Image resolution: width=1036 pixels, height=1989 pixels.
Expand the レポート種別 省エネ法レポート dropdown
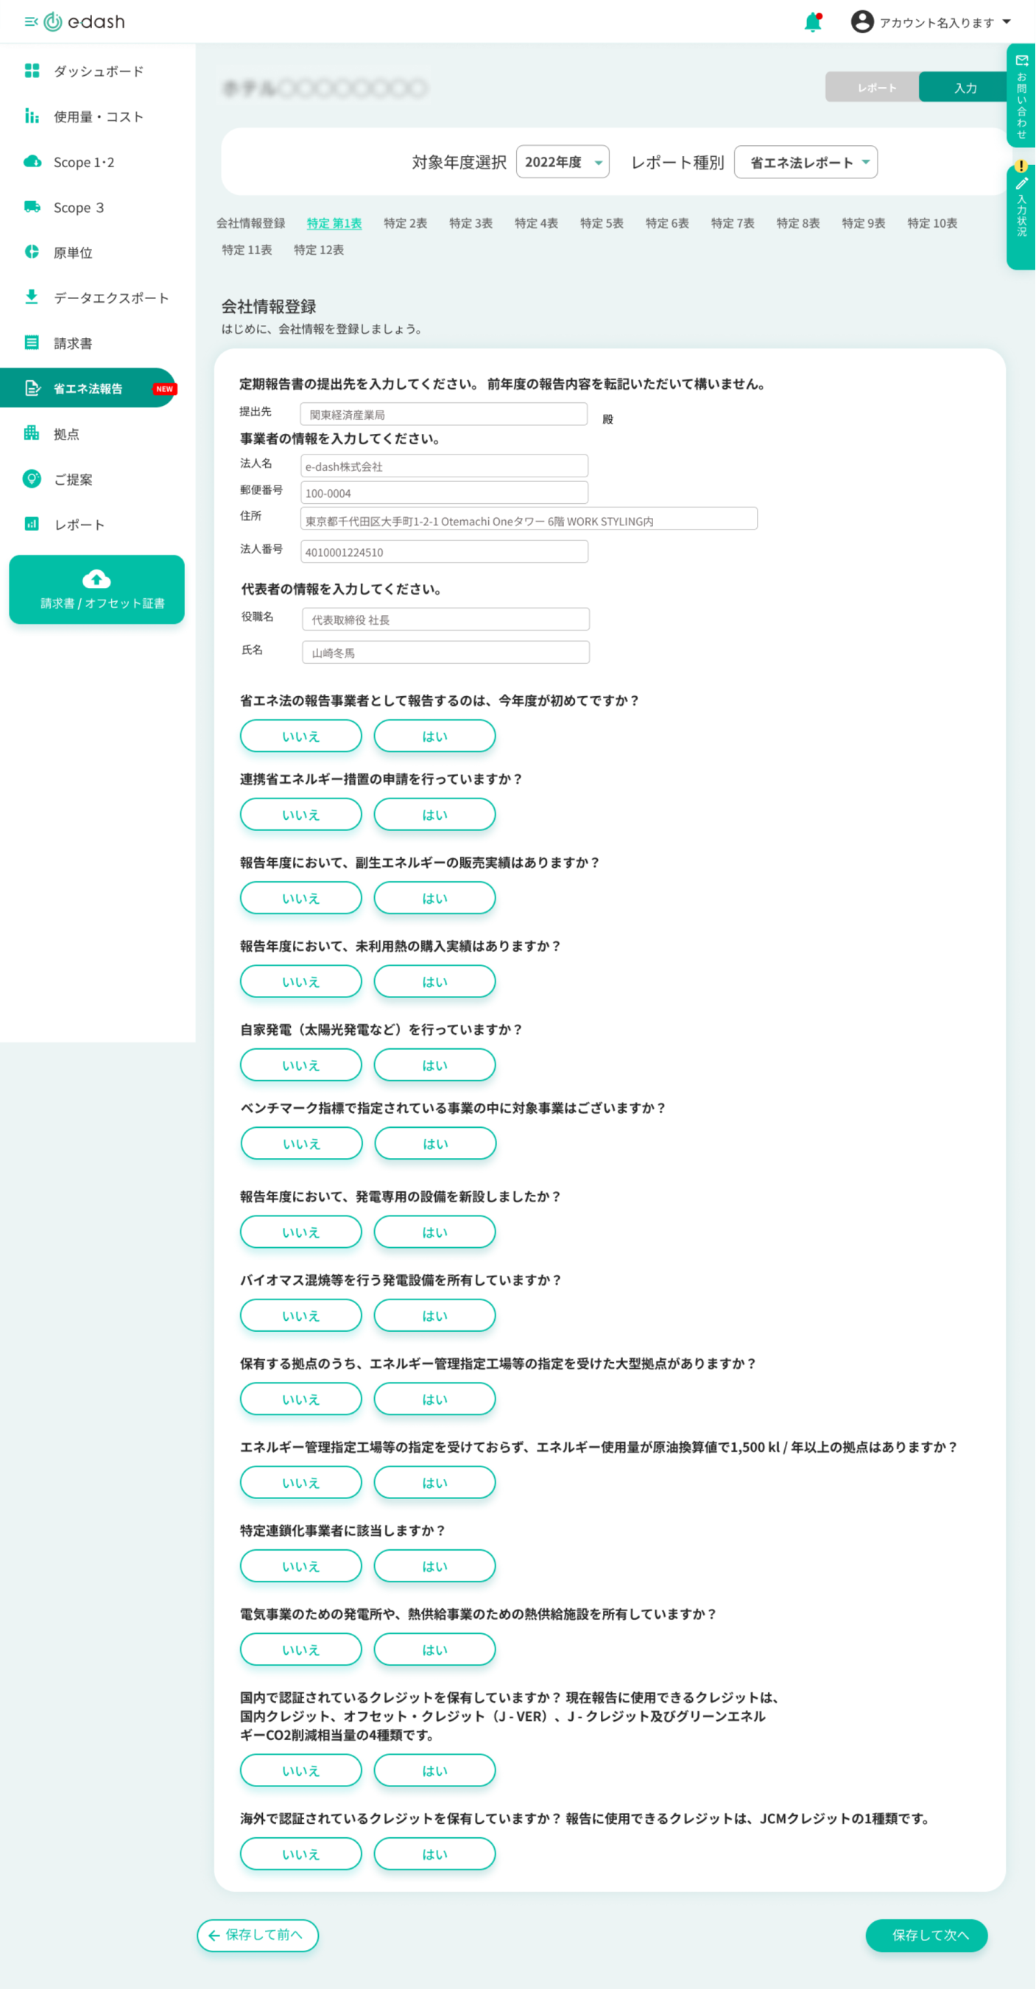806,162
